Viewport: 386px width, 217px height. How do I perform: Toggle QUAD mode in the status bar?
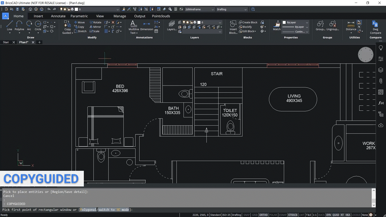[336, 215]
